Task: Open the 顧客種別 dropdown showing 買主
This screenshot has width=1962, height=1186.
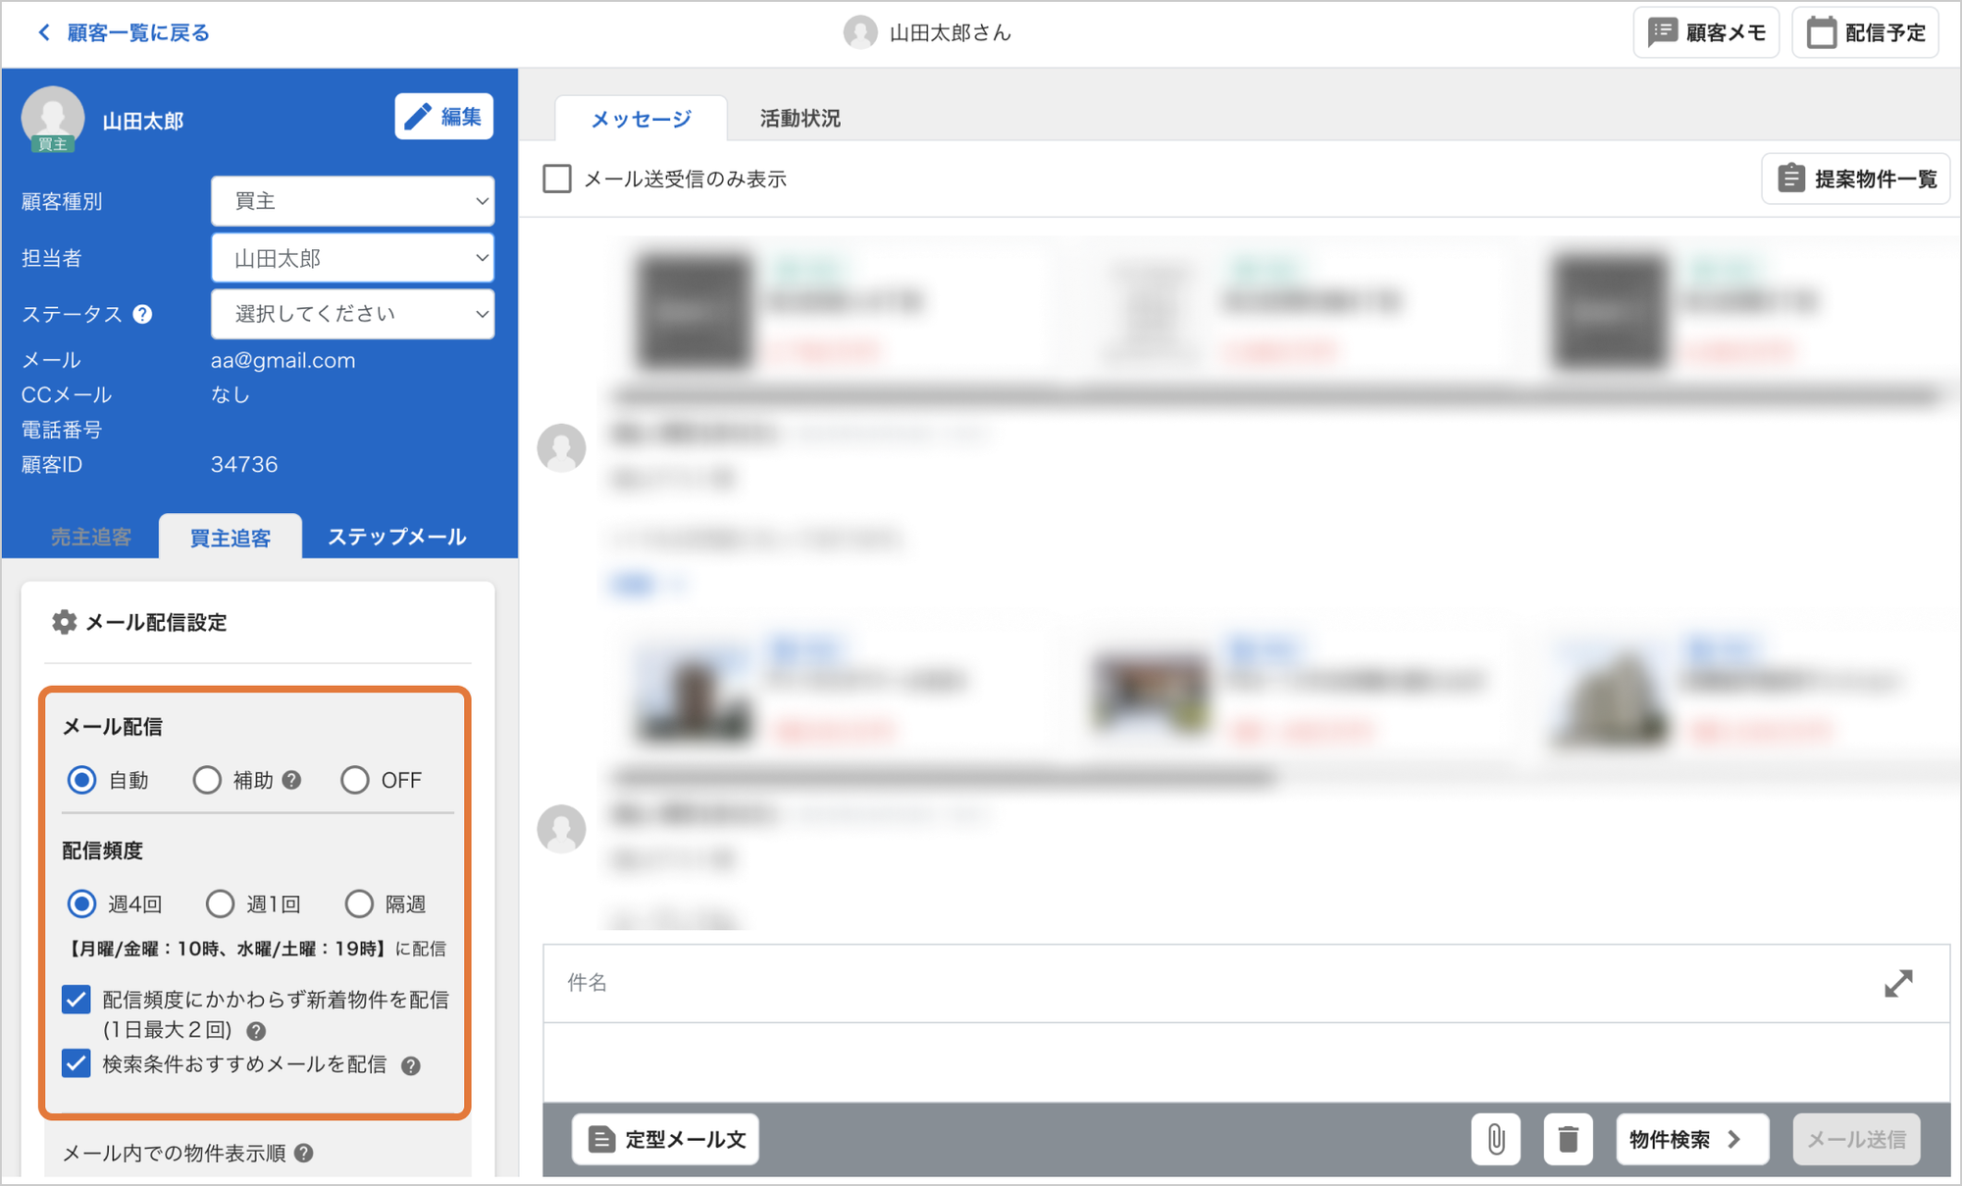Action: click(x=352, y=201)
